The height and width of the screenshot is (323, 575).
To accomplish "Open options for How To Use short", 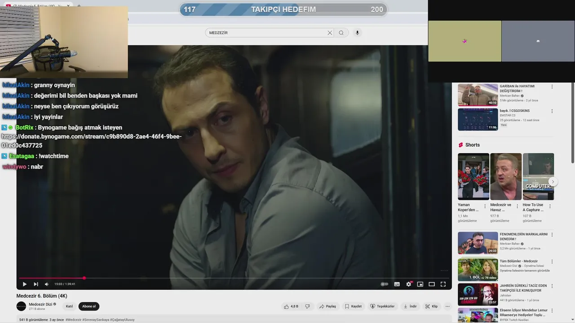I will (x=550, y=206).
